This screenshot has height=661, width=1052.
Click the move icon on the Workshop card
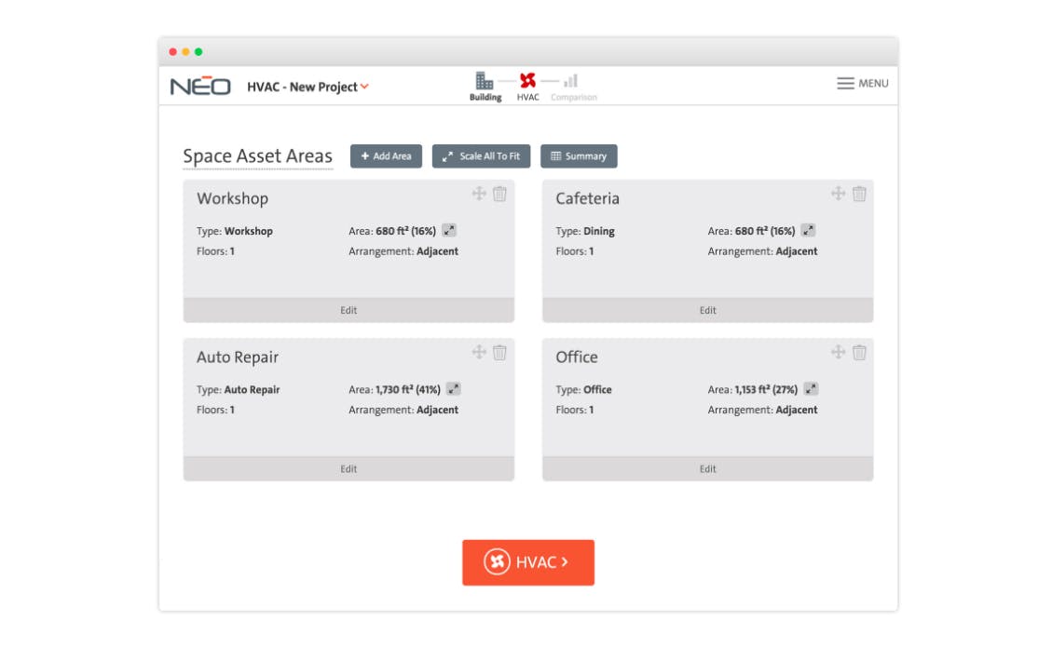pyautogui.click(x=478, y=195)
